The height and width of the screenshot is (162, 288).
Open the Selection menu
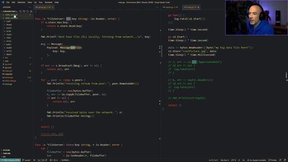pos(21,2)
